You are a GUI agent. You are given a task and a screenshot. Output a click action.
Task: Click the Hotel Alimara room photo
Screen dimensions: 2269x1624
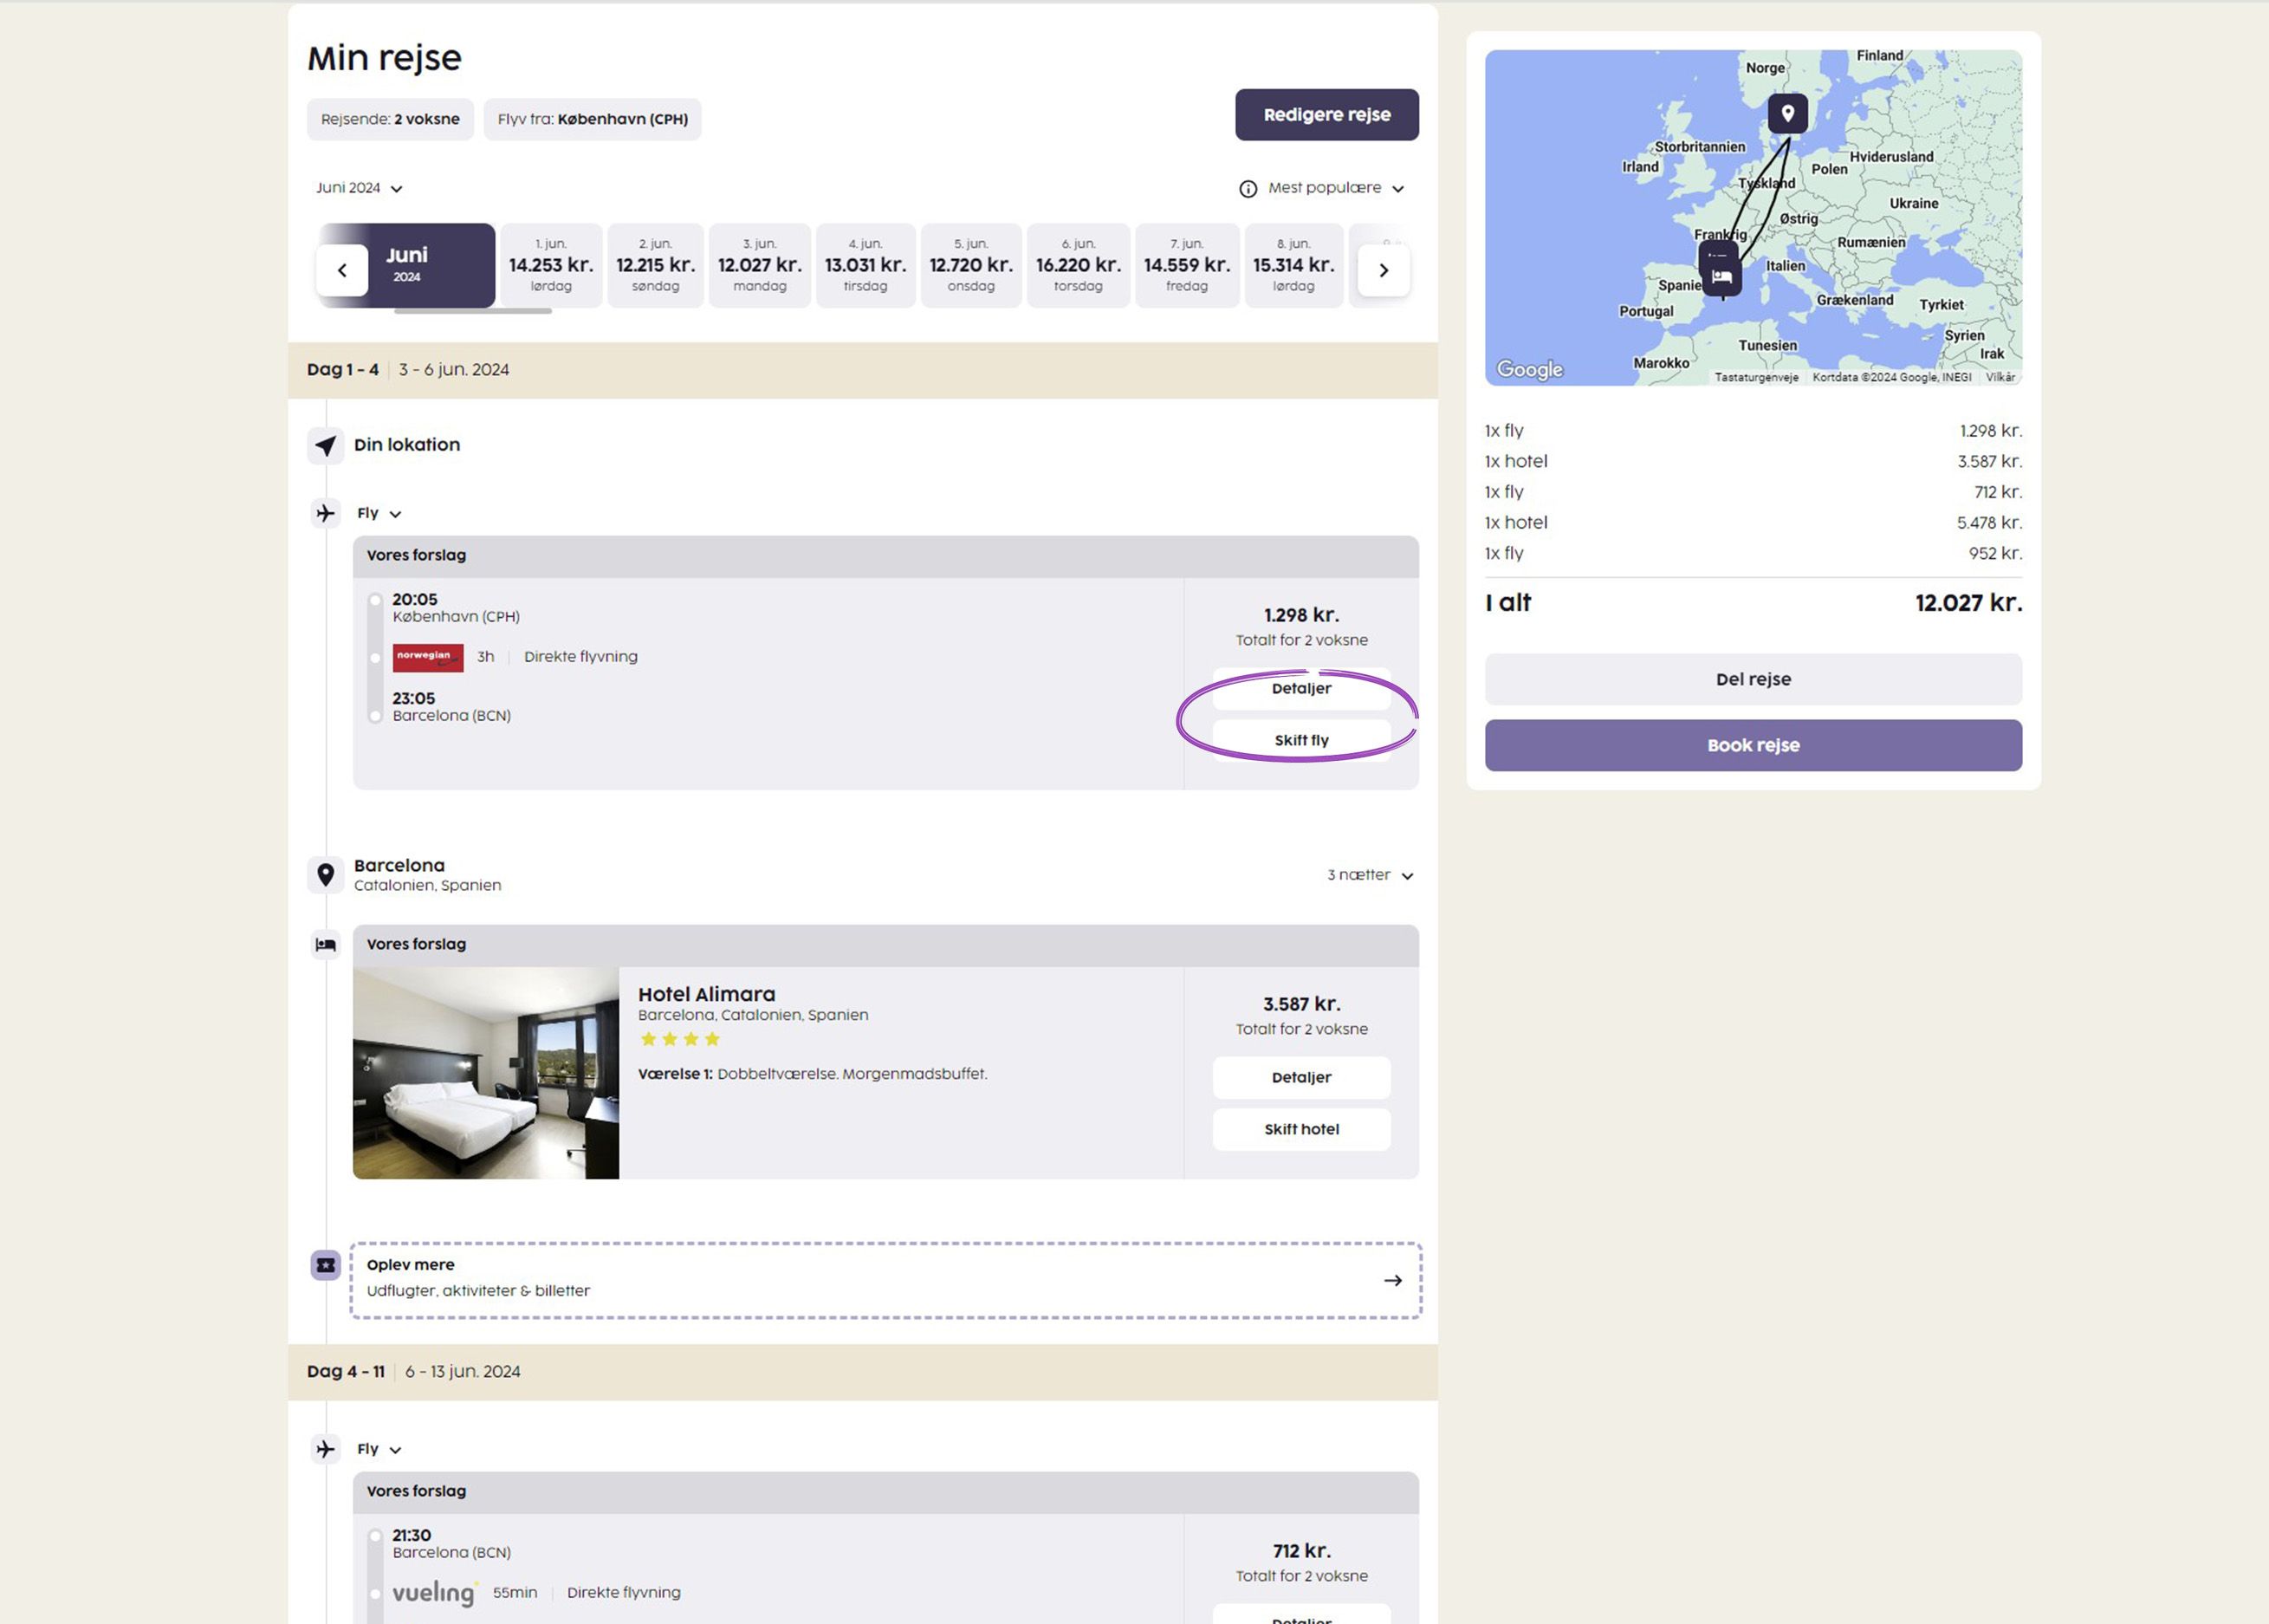pyautogui.click(x=486, y=1072)
